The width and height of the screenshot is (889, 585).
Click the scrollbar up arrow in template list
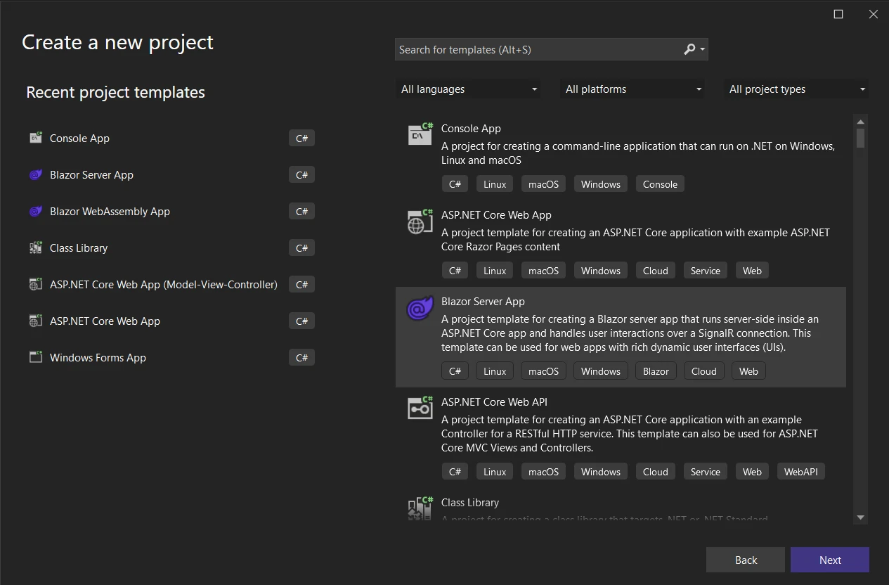tap(860, 121)
